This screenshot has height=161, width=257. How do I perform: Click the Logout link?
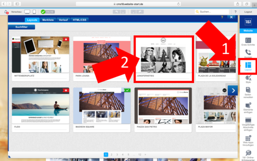[248, 12]
